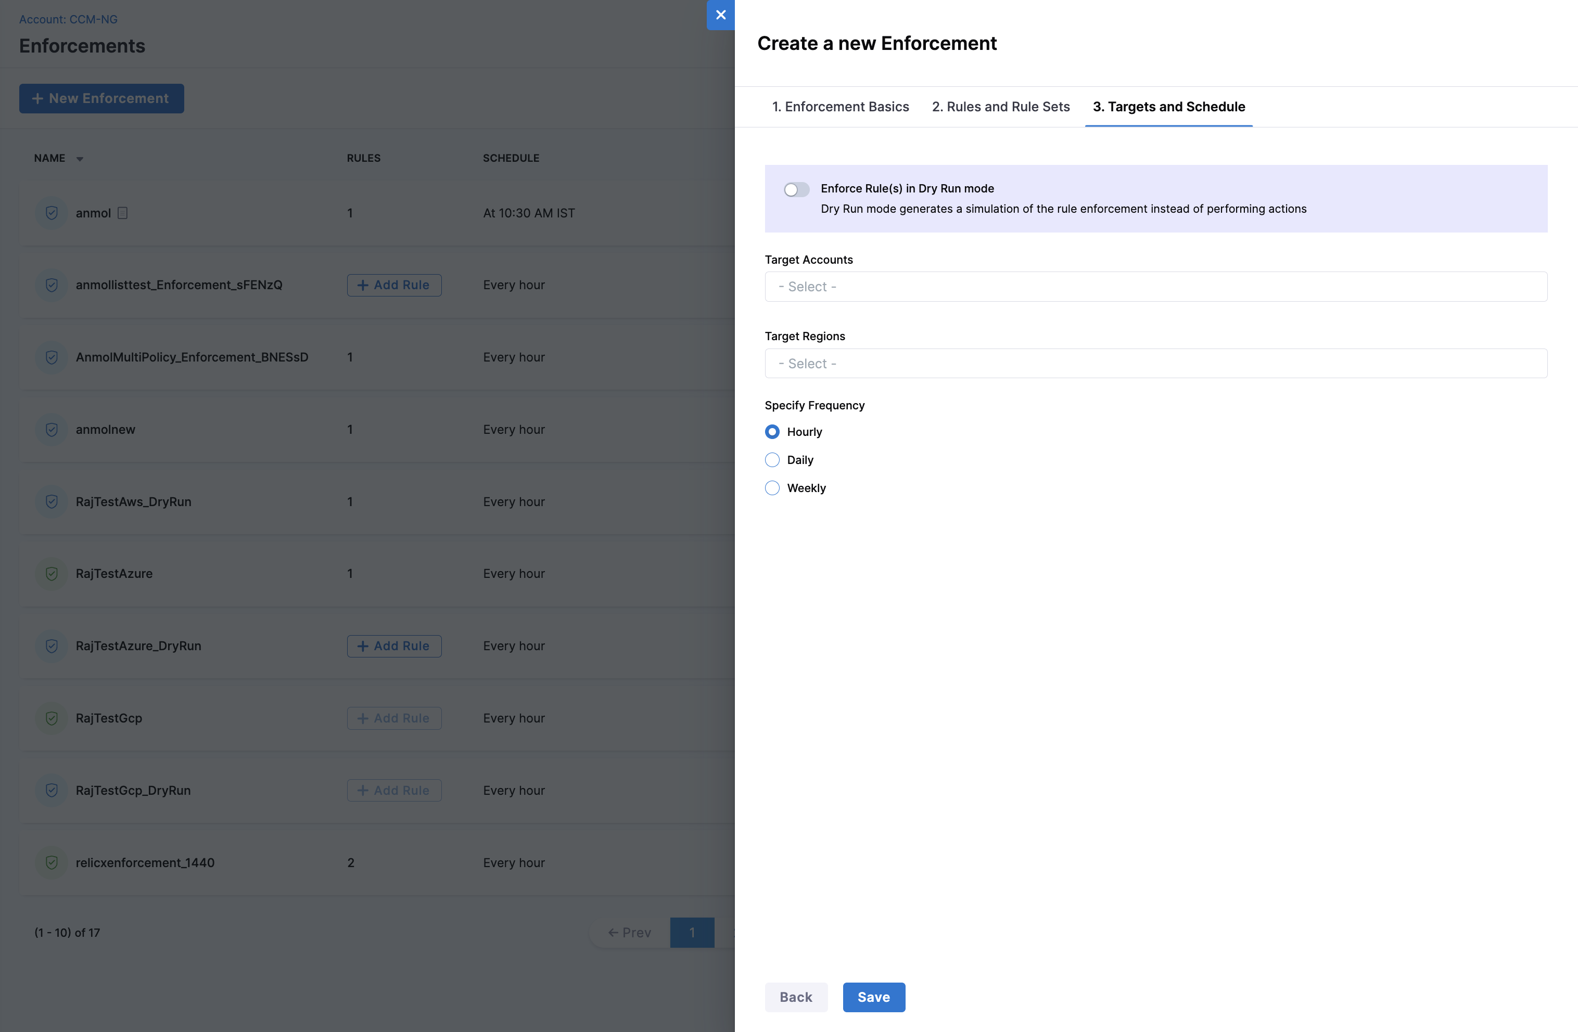Click shield icon next to anmolnew
The height and width of the screenshot is (1032, 1578).
pyautogui.click(x=52, y=430)
